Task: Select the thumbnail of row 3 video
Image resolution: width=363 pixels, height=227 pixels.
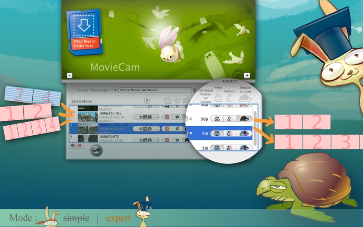Action: tap(88, 128)
